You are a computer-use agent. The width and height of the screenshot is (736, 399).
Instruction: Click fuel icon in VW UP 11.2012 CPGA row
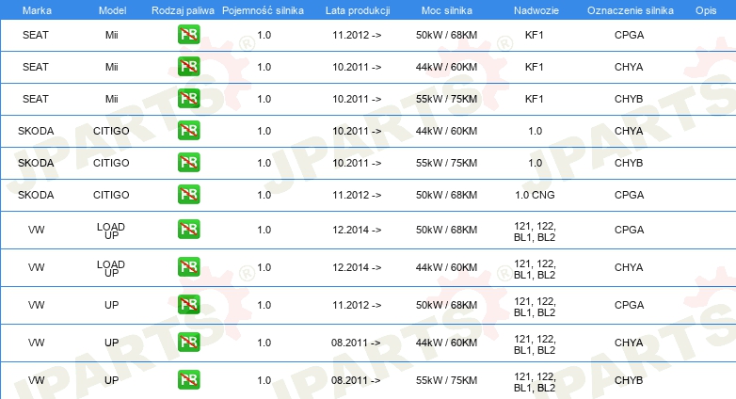[x=188, y=305]
